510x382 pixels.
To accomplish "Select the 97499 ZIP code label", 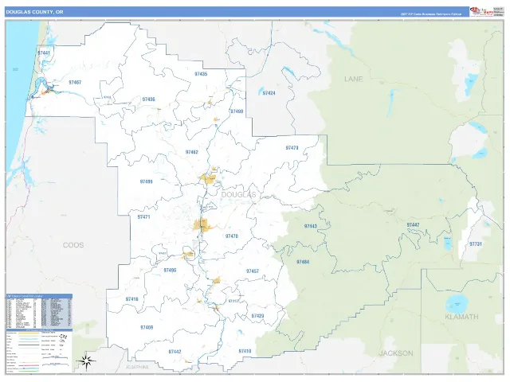I will coord(237,111).
